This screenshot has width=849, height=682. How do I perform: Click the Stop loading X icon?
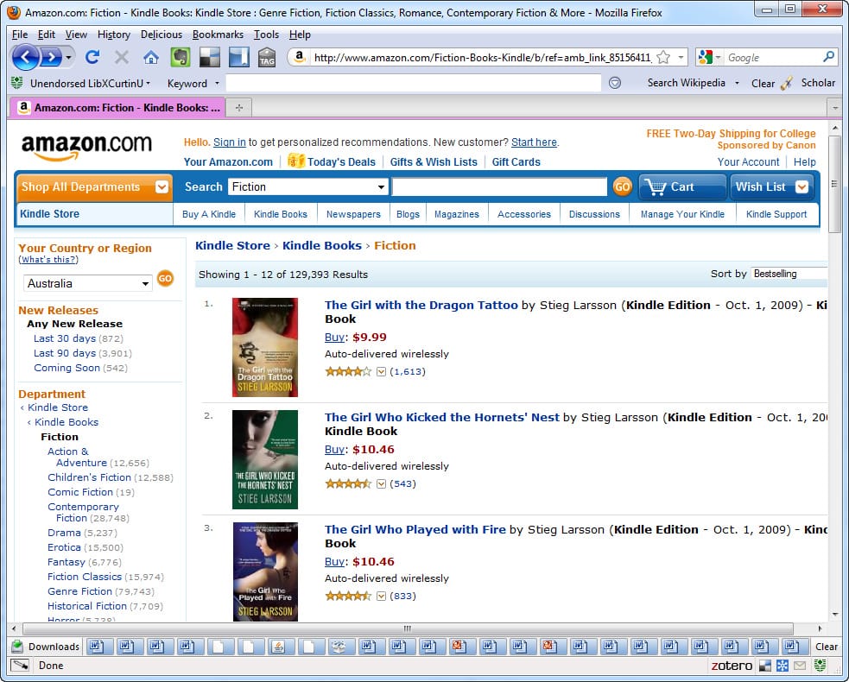[x=122, y=57]
